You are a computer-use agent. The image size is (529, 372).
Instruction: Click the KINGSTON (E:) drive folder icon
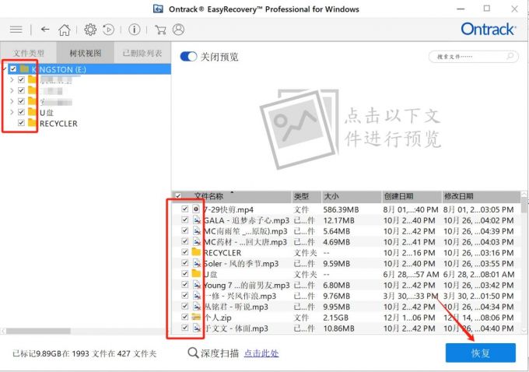click(x=24, y=68)
